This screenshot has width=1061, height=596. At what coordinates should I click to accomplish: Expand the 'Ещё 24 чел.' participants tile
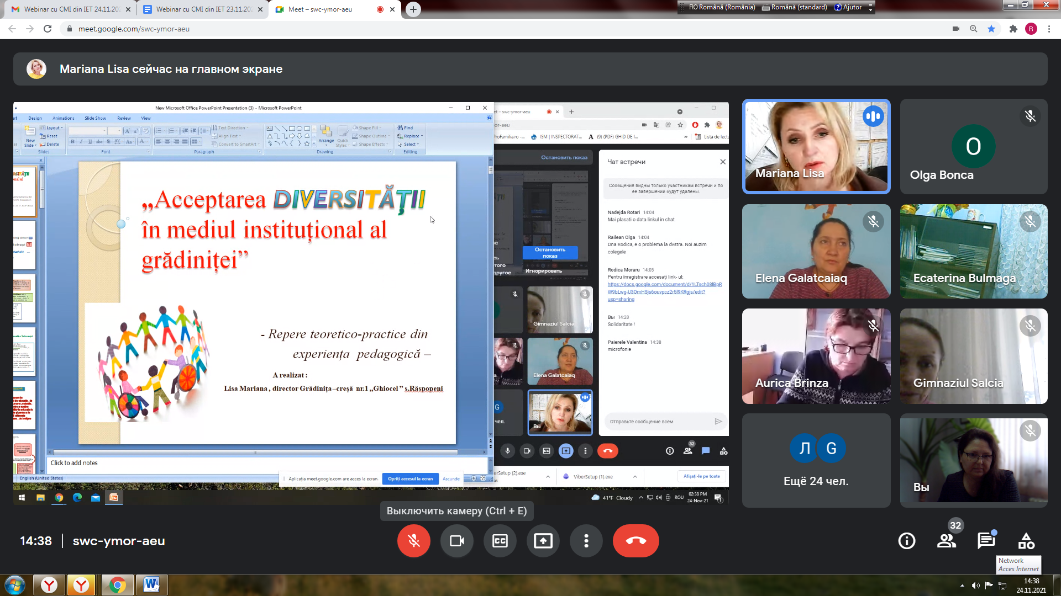coord(816,460)
